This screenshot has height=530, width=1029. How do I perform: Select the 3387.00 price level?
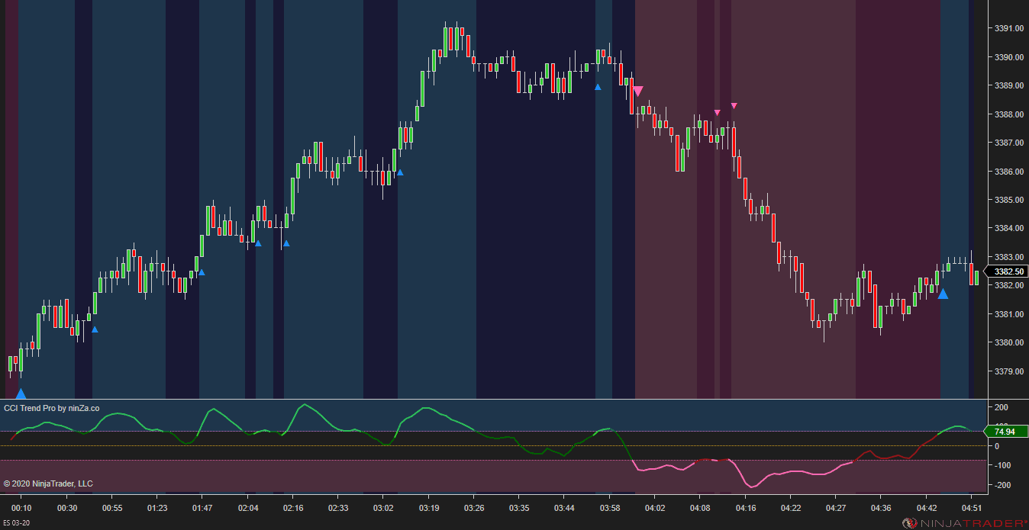(x=1009, y=143)
